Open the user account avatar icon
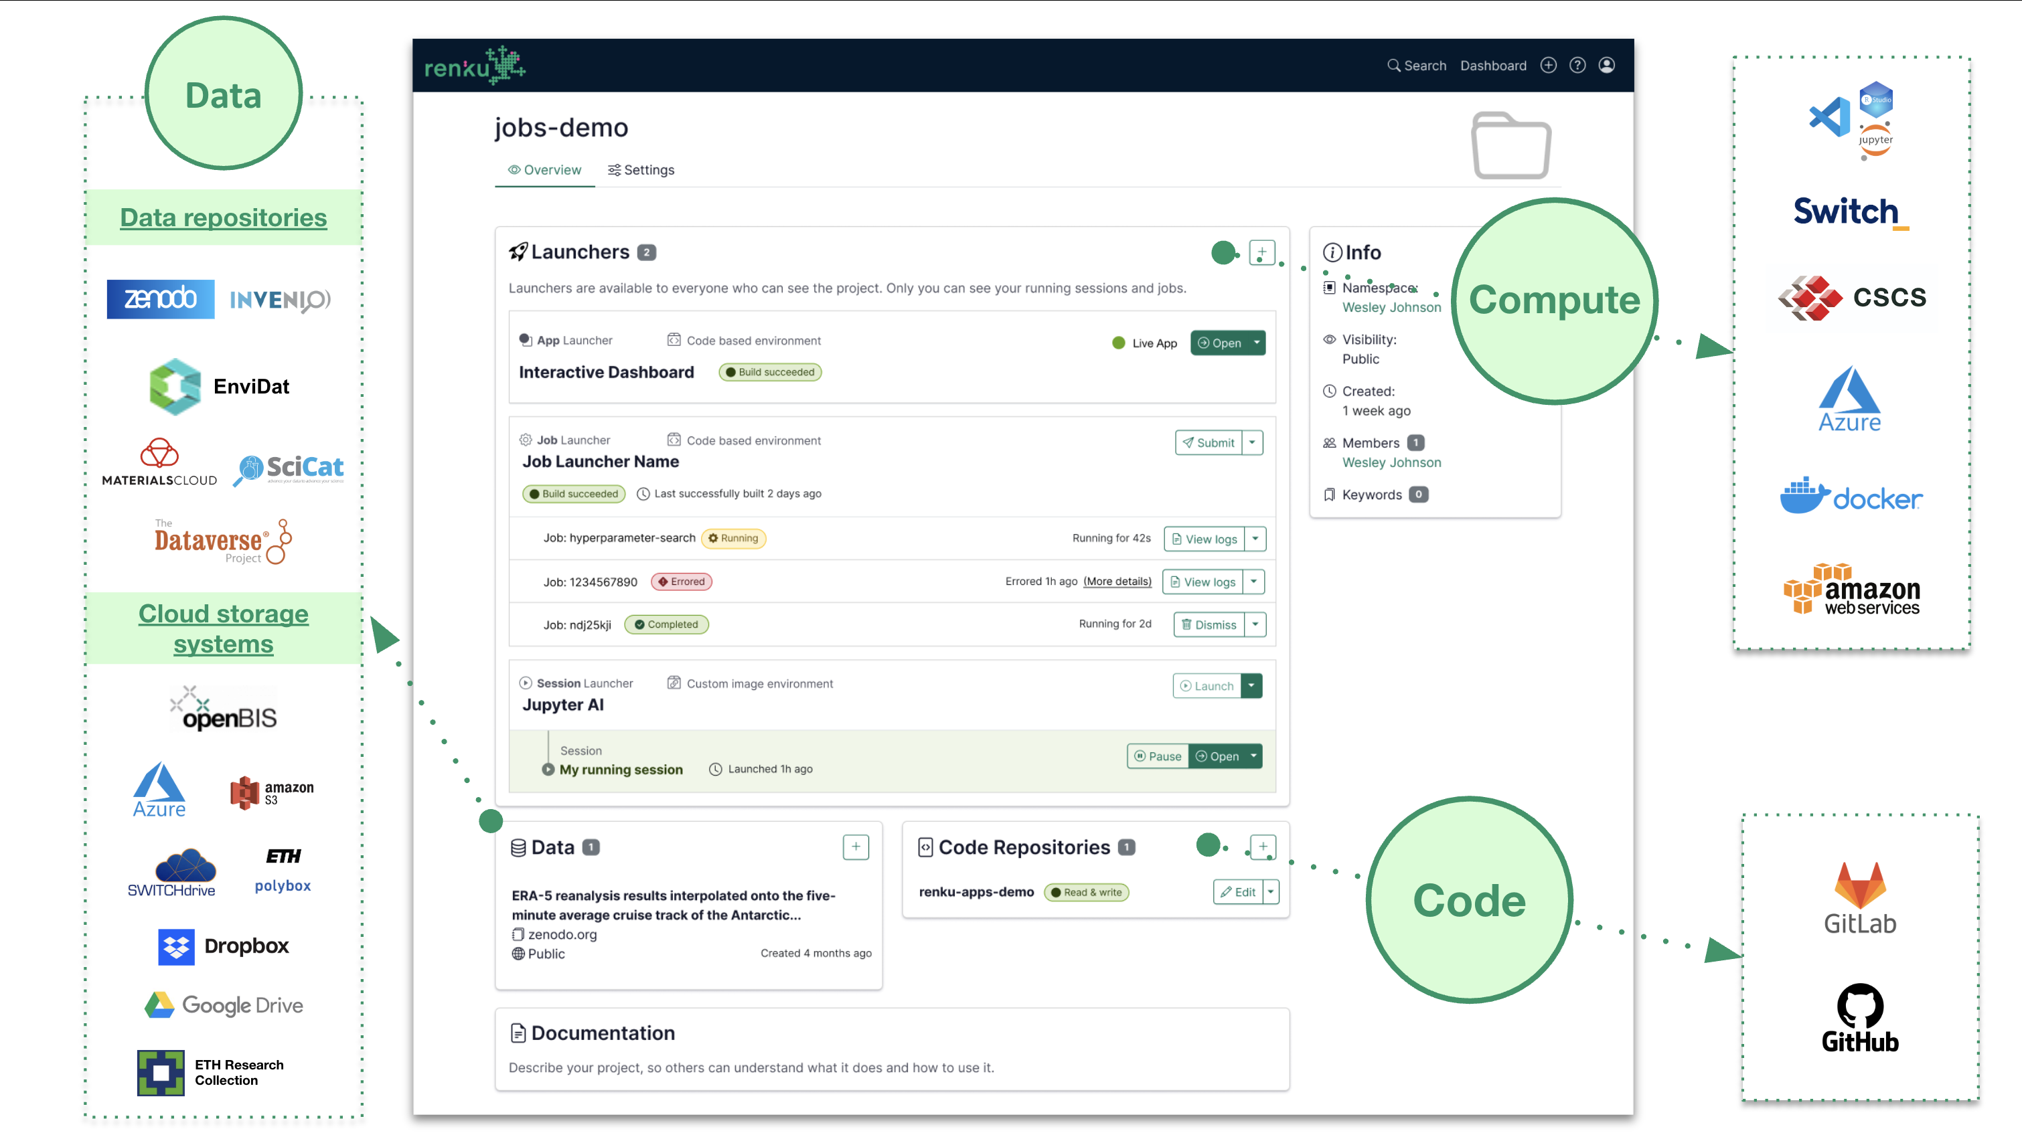This screenshot has height=1139, width=2022. (x=1607, y=65)
